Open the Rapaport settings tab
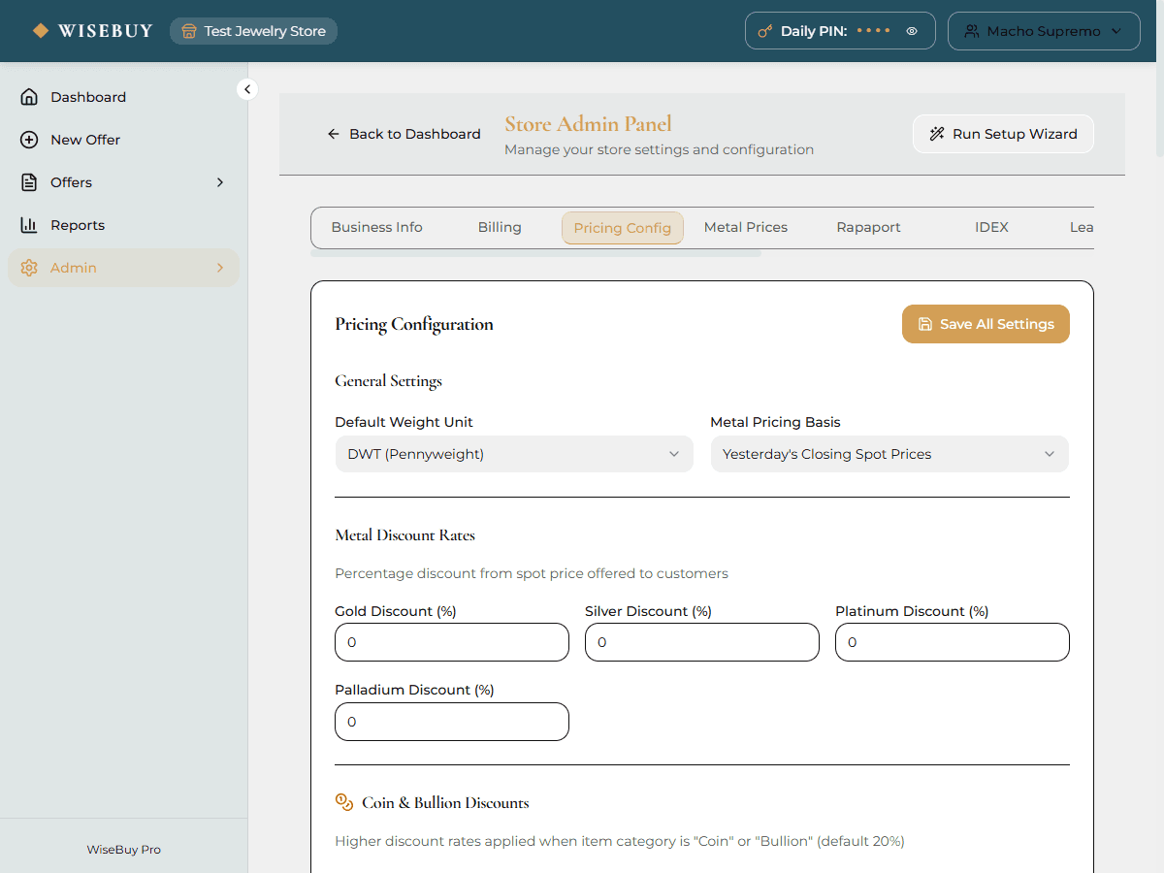This screenshot has height=873, width=1164. click(868, 227)
